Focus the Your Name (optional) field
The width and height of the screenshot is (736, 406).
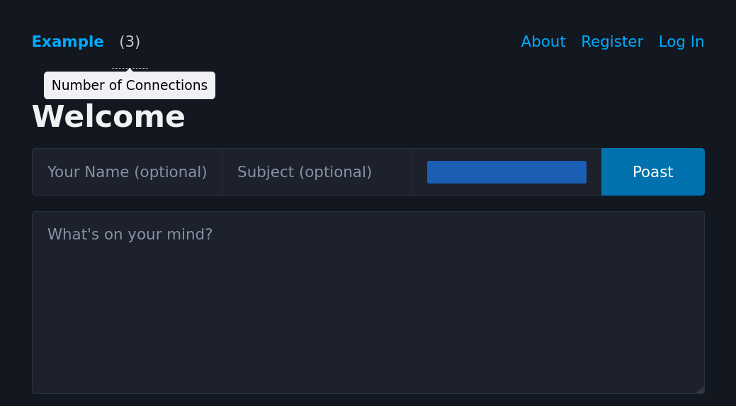[x=127, y=172]
